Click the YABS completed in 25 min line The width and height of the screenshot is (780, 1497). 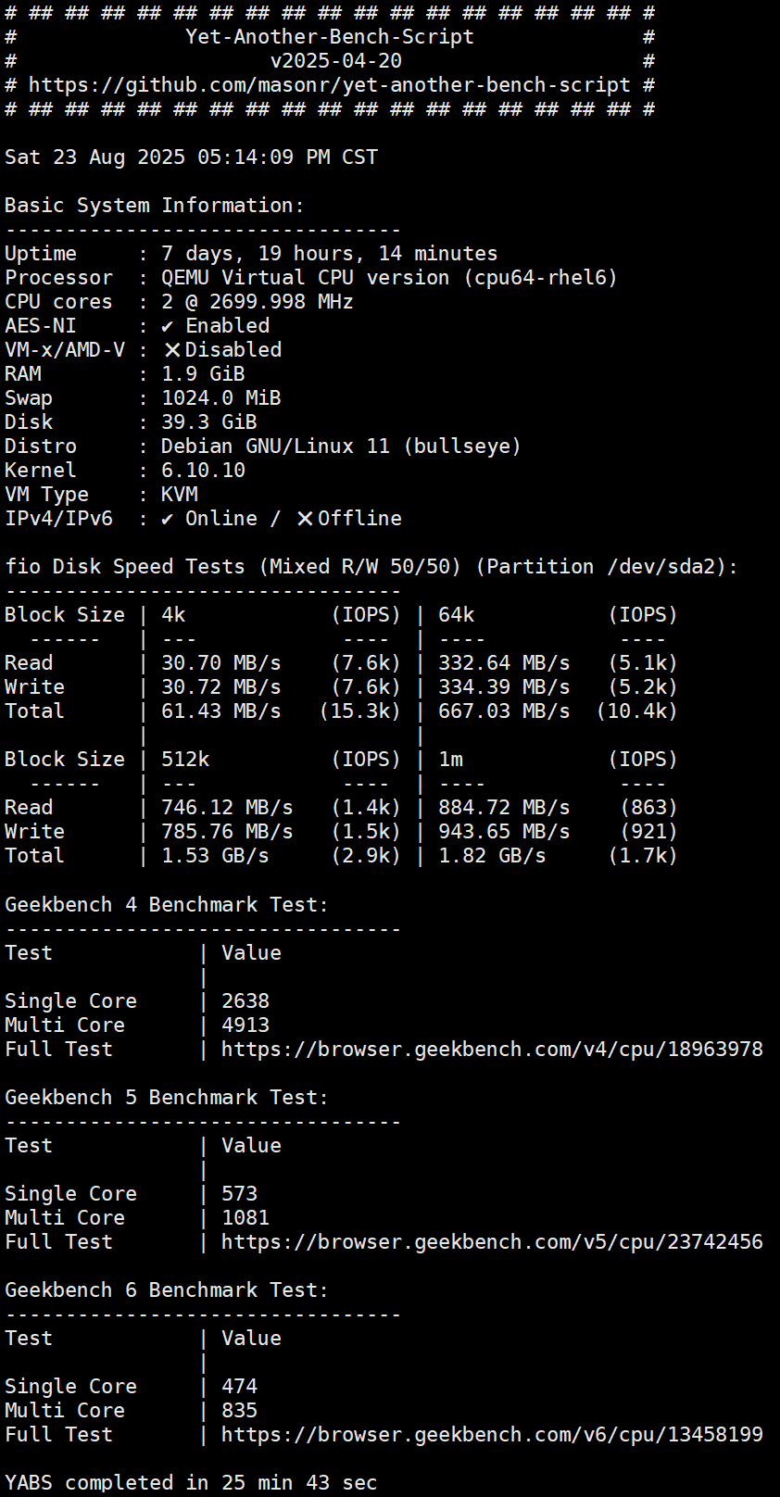[x=191, y=1483]
